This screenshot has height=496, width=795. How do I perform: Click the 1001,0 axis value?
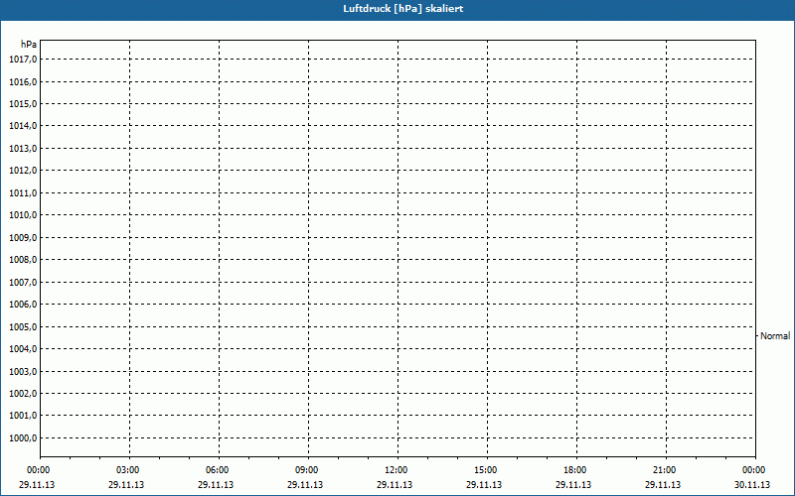tap(23, 416)
